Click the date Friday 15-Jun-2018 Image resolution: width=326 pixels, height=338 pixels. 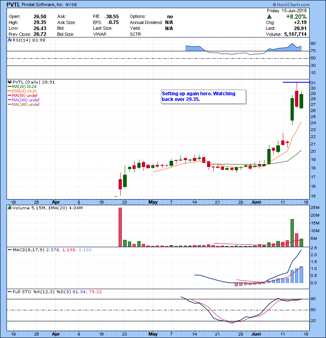[x=286, y=11]
